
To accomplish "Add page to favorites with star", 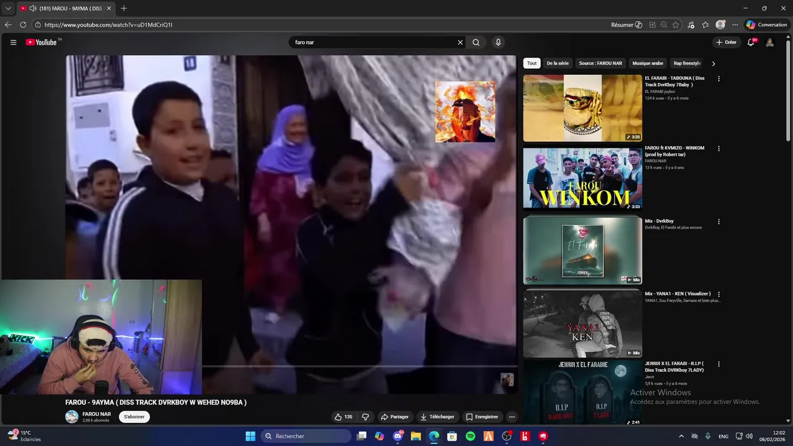I will click(x=676, y=25).
